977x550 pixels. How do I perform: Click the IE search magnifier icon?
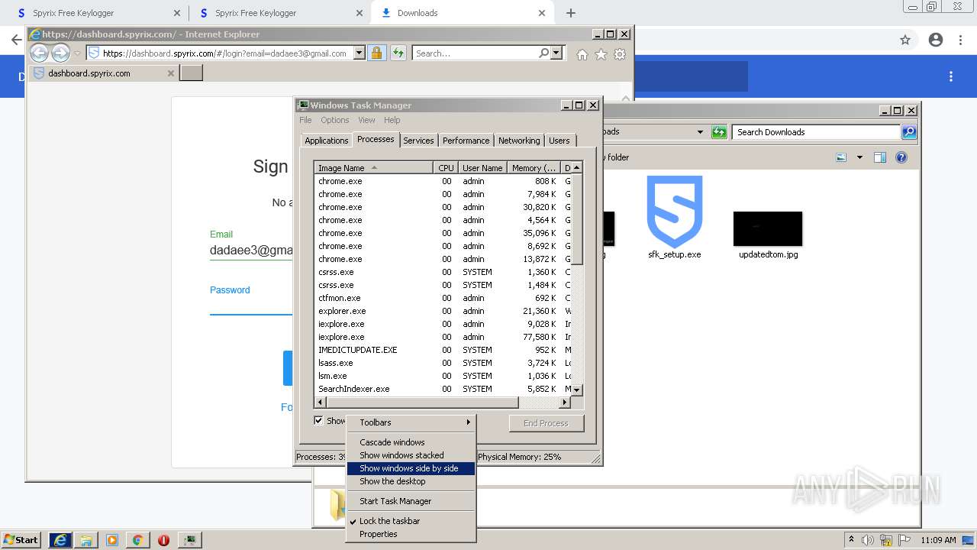pos(543,53)
